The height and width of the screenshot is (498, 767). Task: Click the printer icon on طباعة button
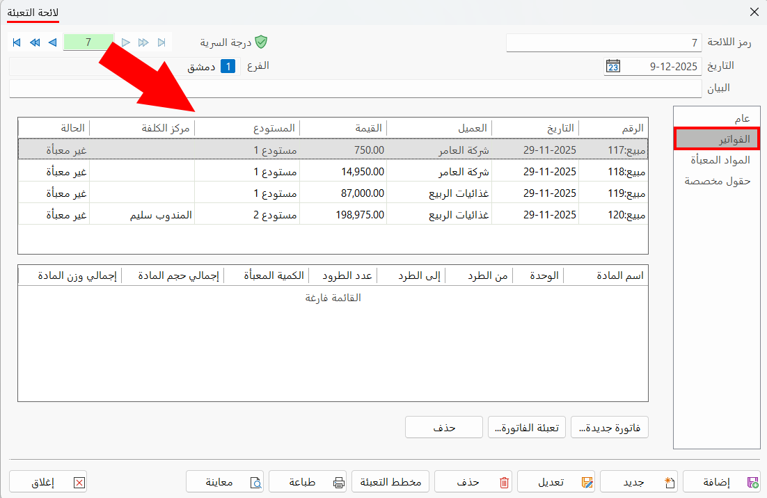(339, 481)
